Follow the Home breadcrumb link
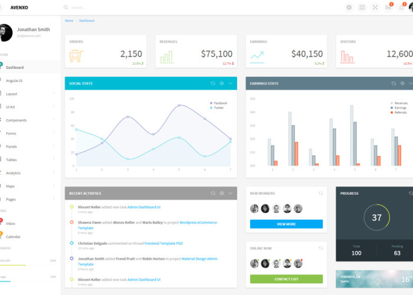Viewport: 413px width, 295px height. pos(69,21)
